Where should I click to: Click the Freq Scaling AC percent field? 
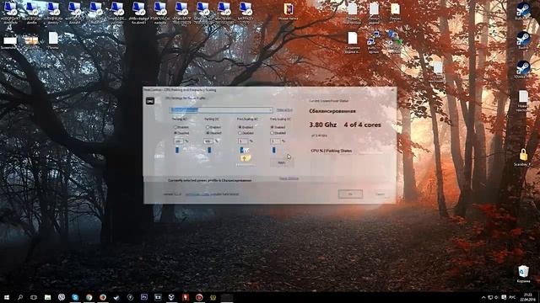[243, 141]
